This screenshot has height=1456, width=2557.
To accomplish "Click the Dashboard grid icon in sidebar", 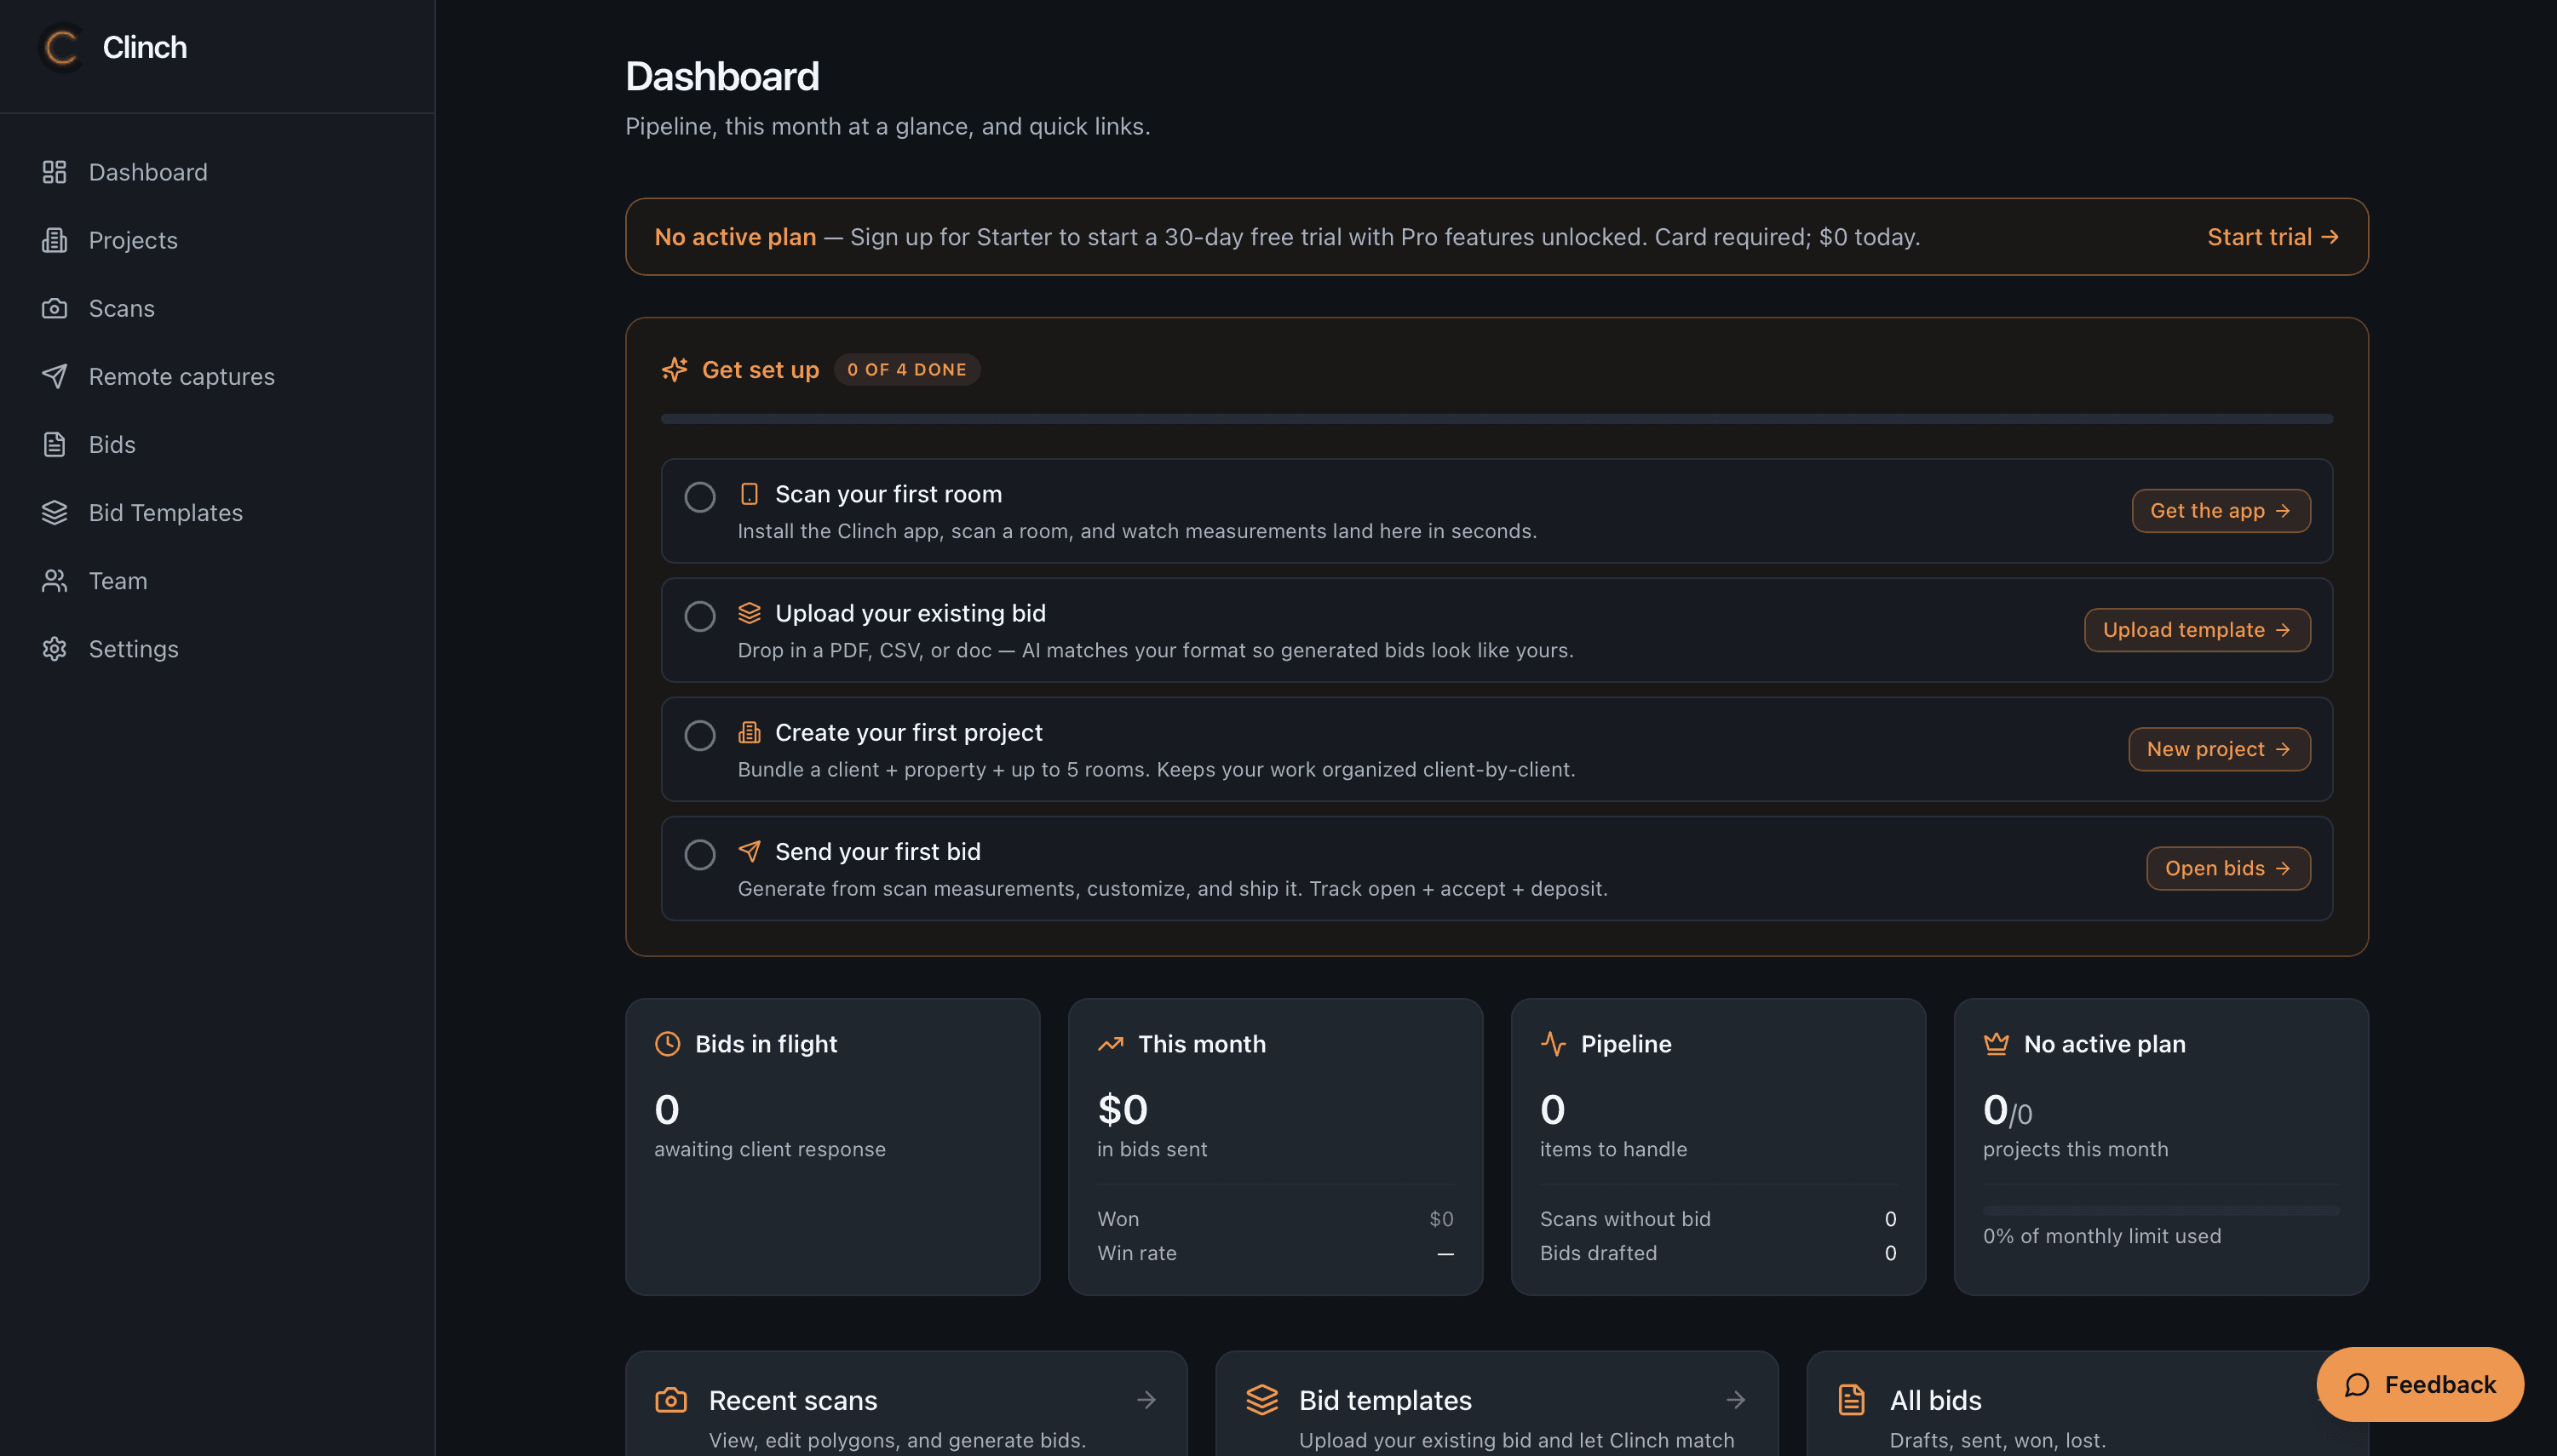I will (x=54, y=172).
